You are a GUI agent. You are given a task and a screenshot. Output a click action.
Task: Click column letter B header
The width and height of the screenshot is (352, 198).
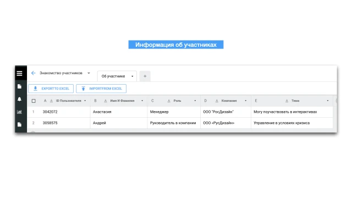(x=95, y=101)
